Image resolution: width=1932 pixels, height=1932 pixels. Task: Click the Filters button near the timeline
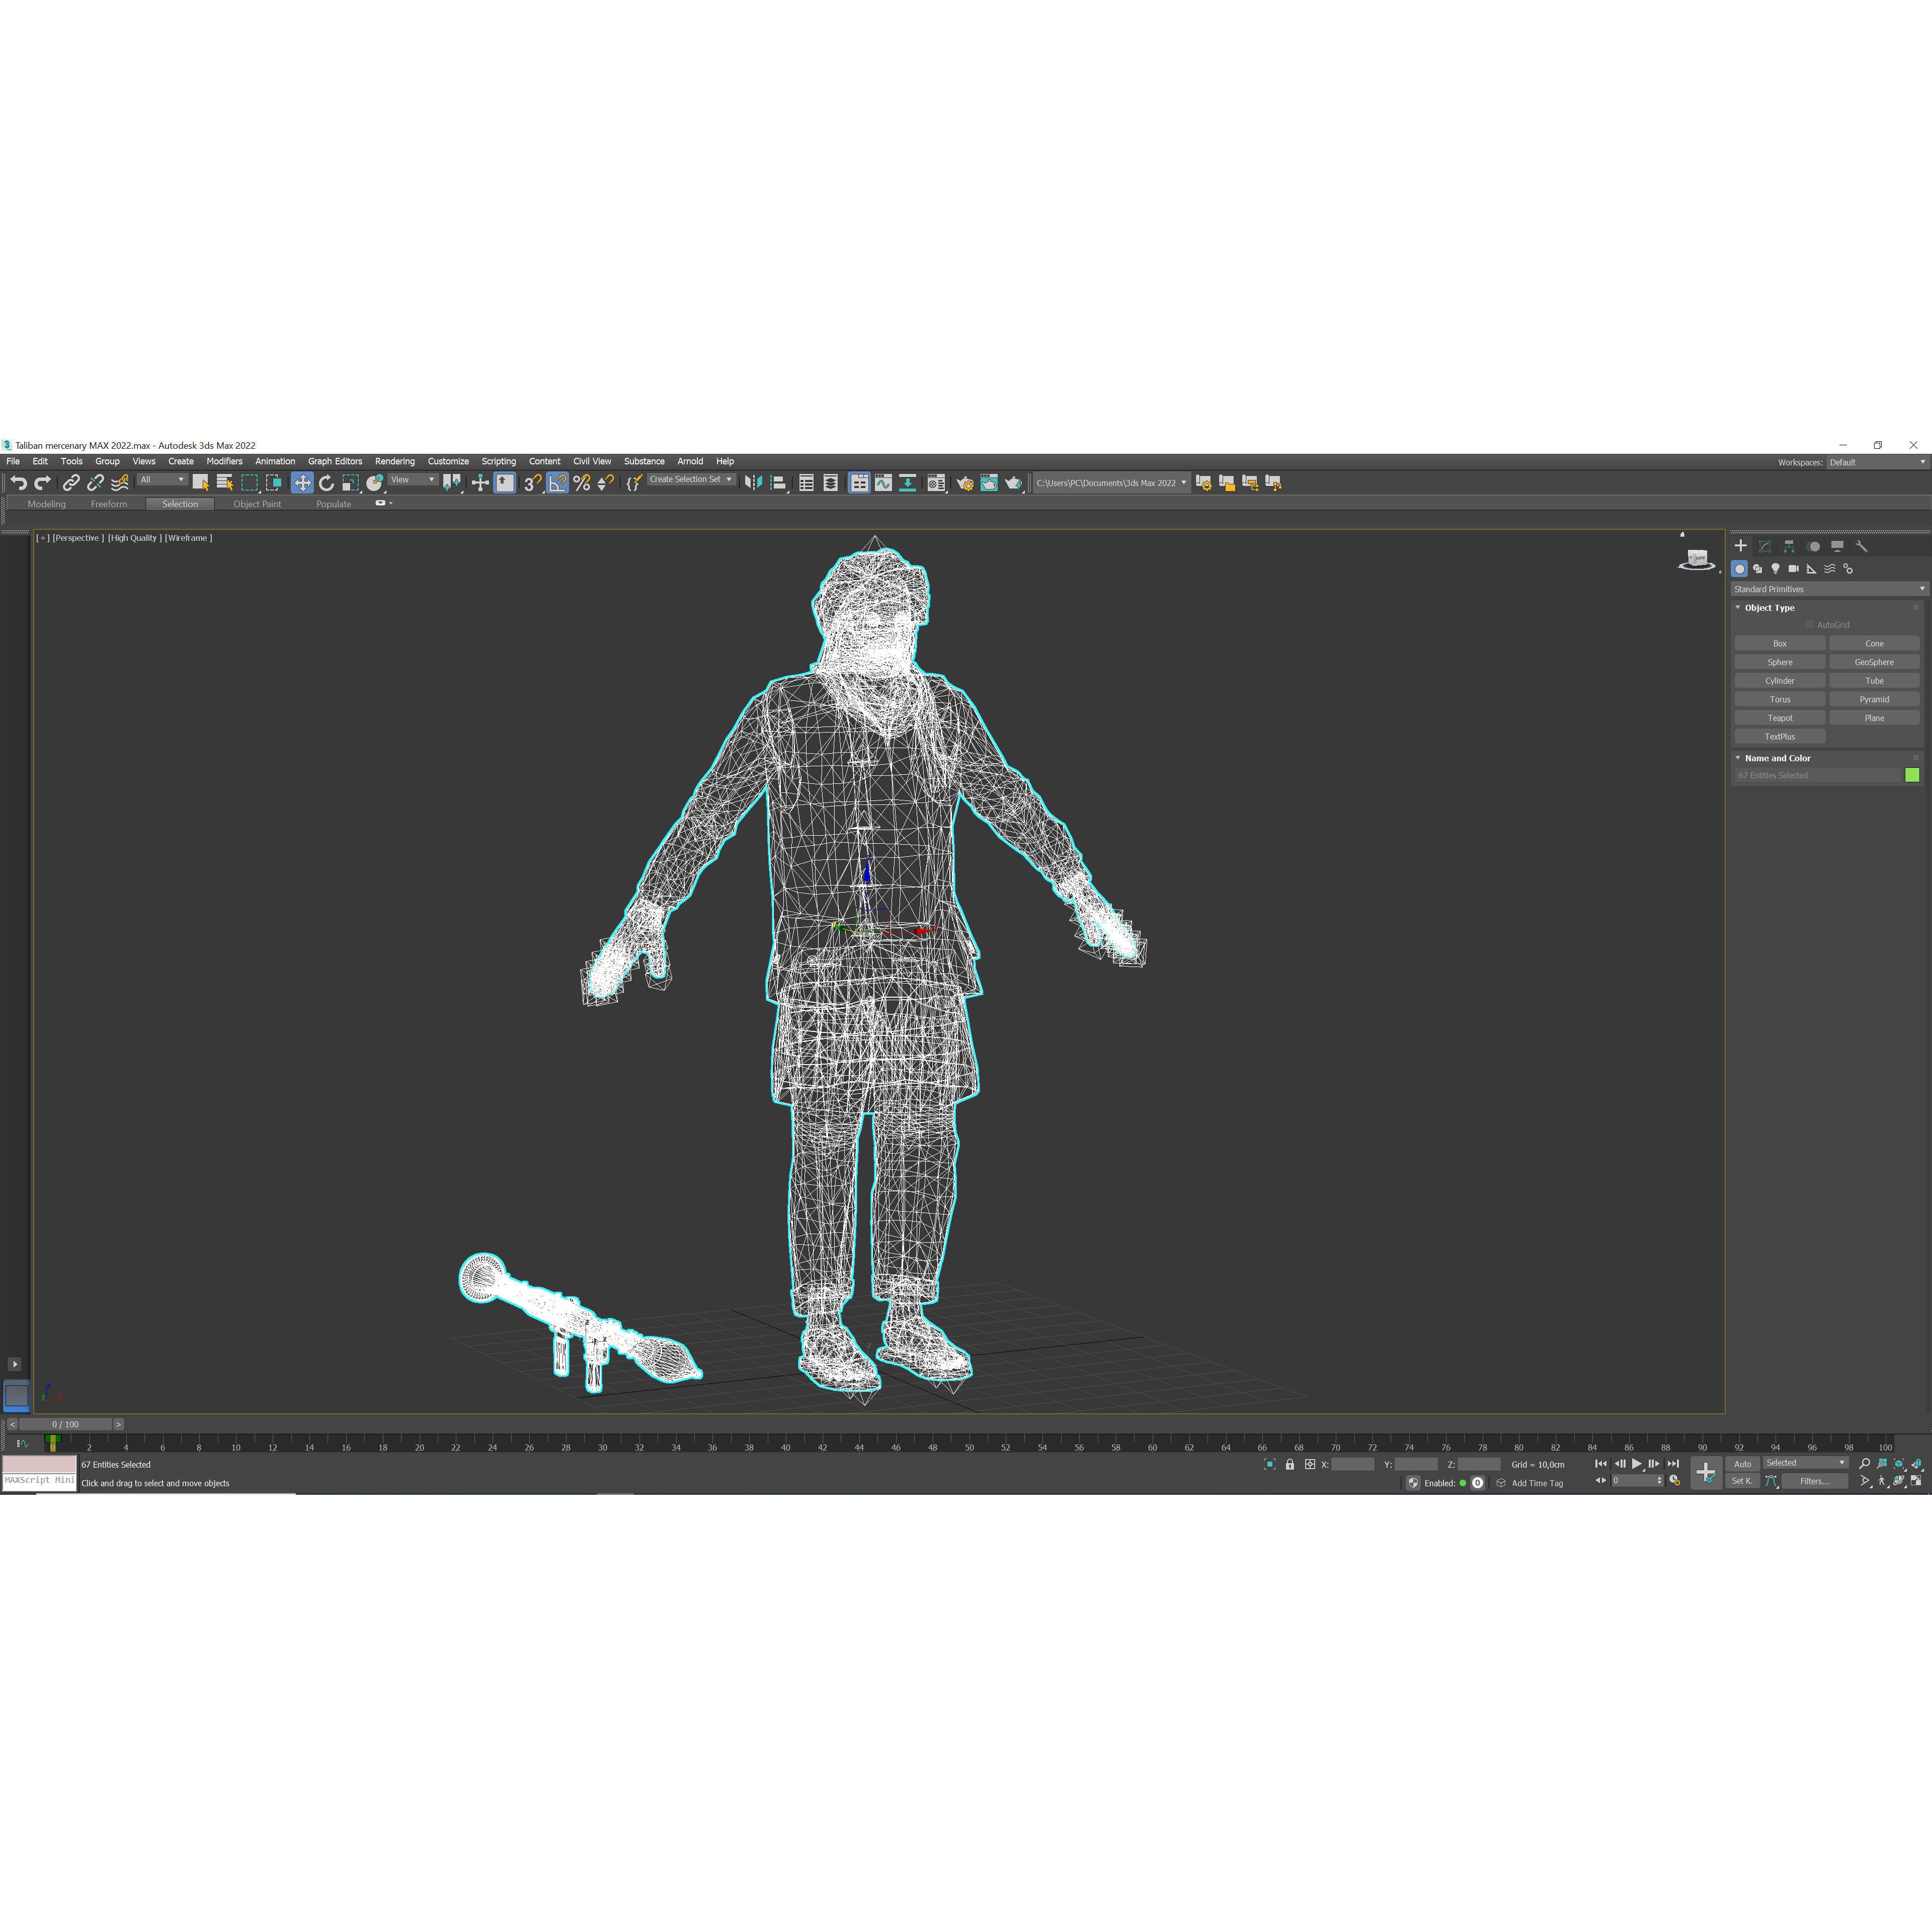coord(1815,1482)
